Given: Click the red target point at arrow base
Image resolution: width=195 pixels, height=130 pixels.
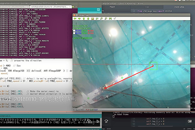Looking at the screenshot, I should [105, 88].
